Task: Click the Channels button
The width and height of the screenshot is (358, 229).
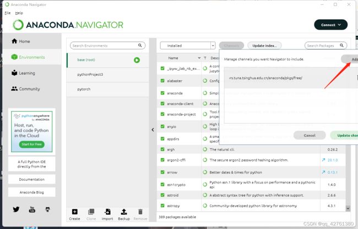Action: coord(231,46)
